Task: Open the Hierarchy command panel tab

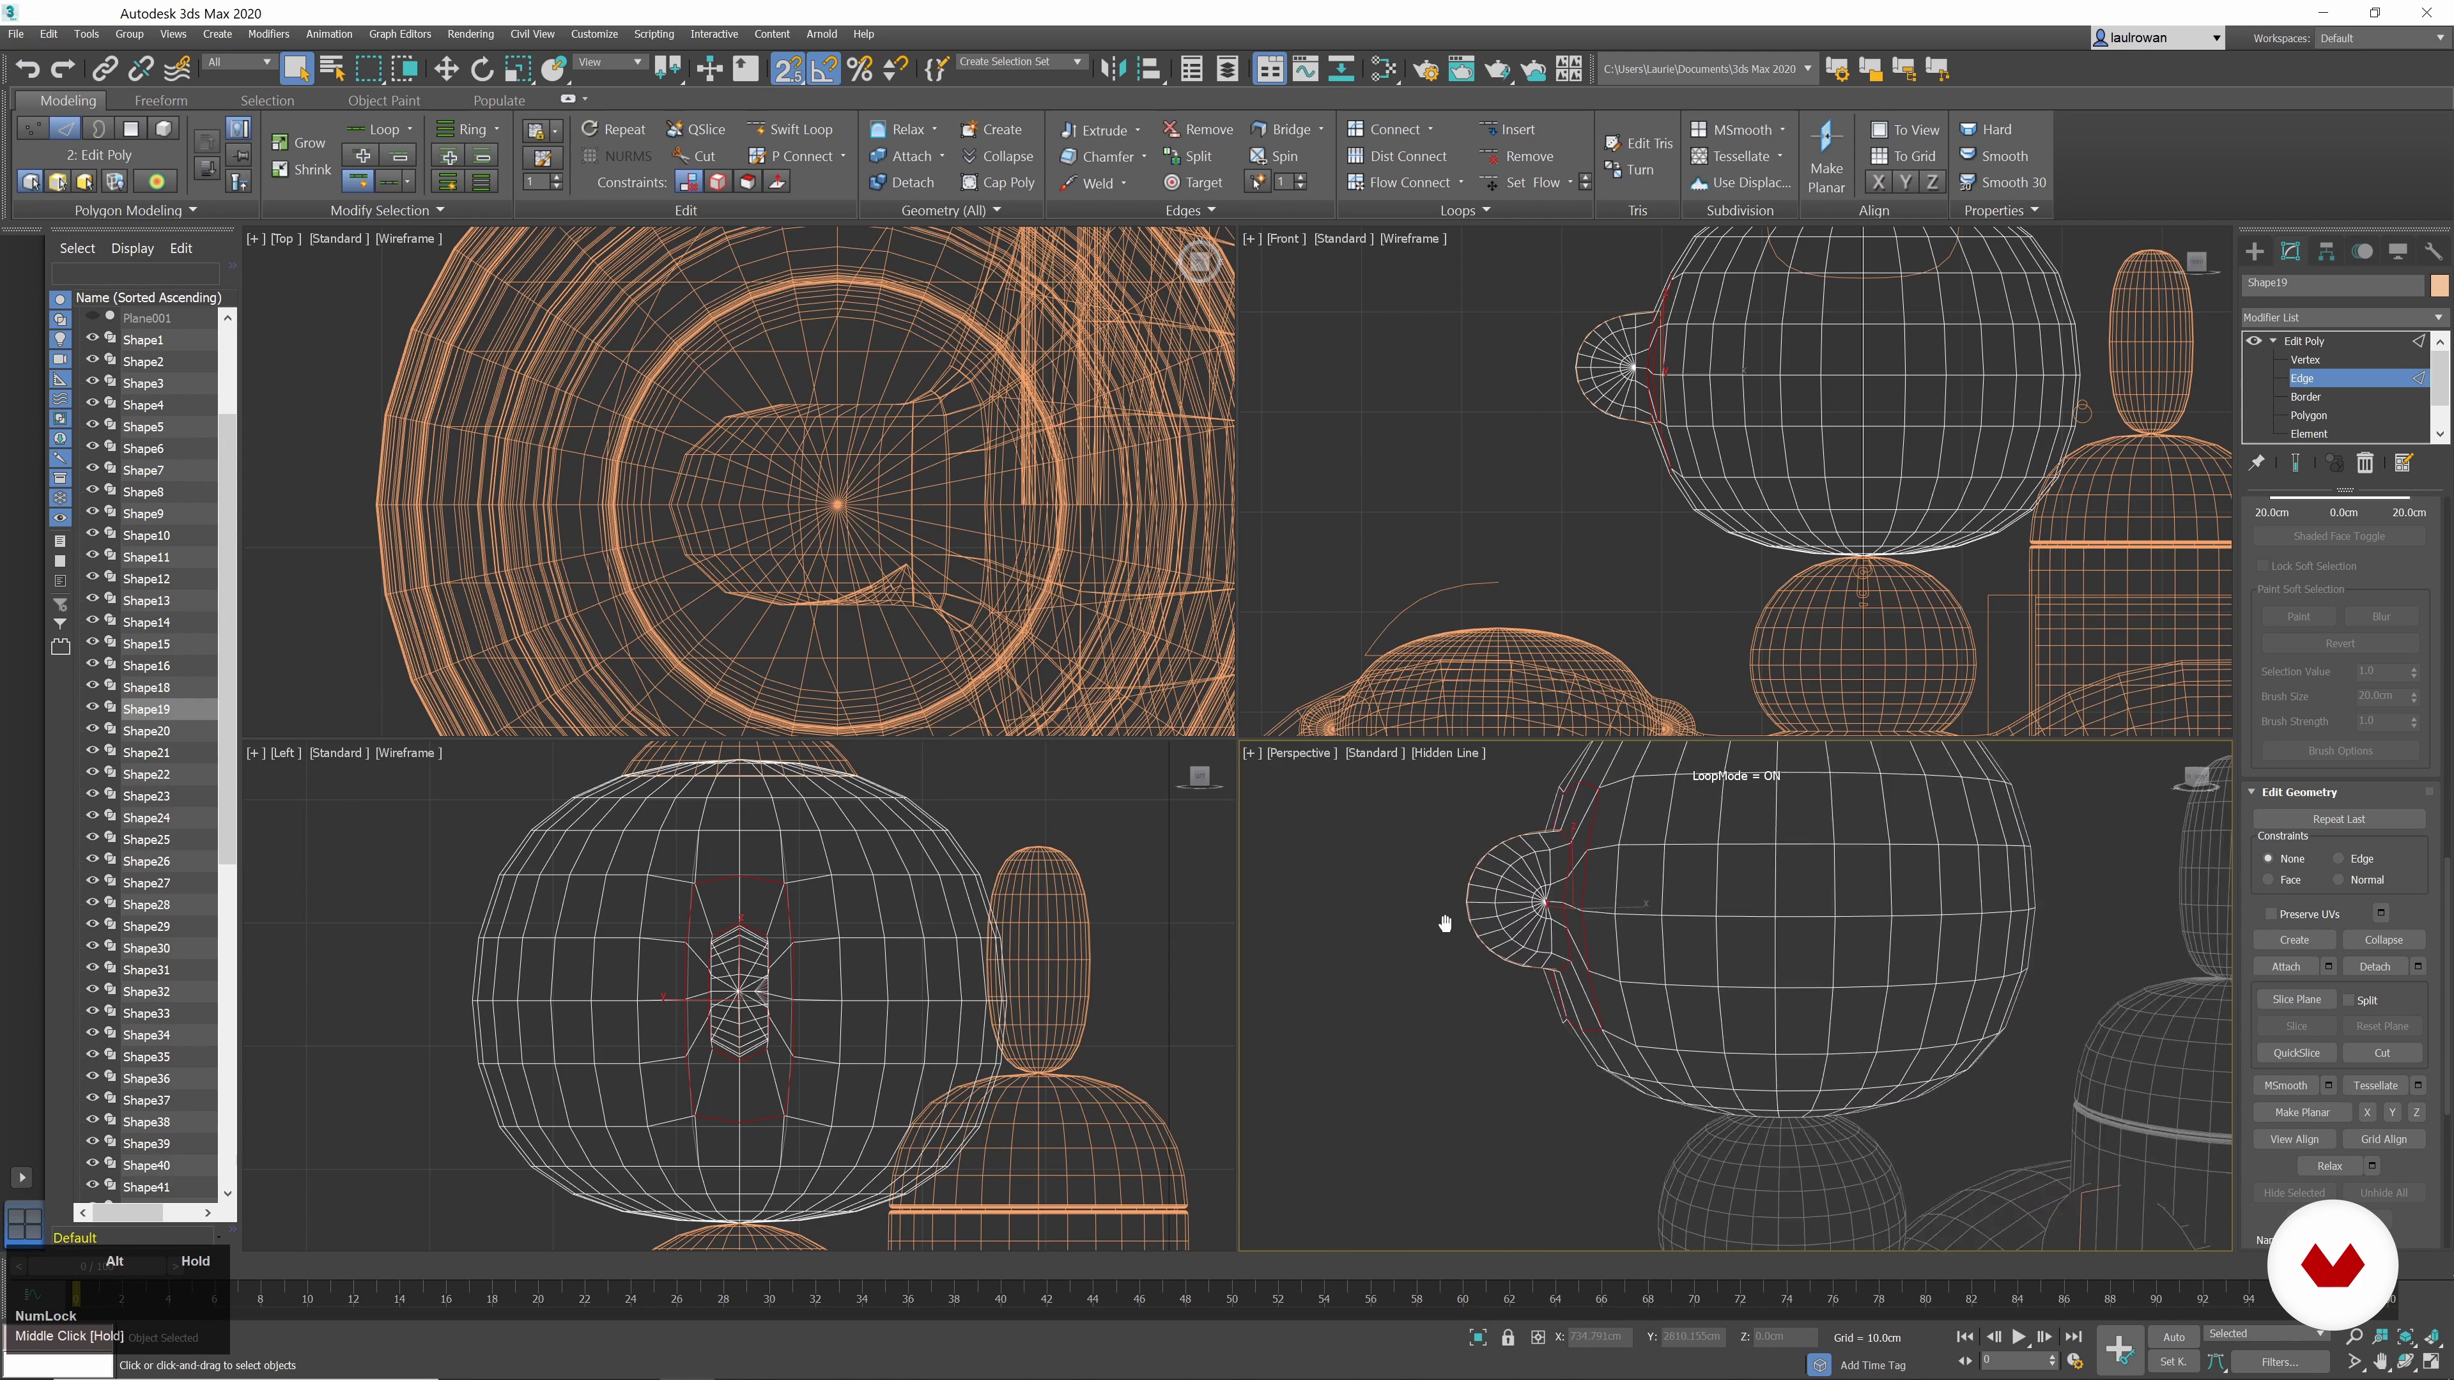Action: (2326, 252)
